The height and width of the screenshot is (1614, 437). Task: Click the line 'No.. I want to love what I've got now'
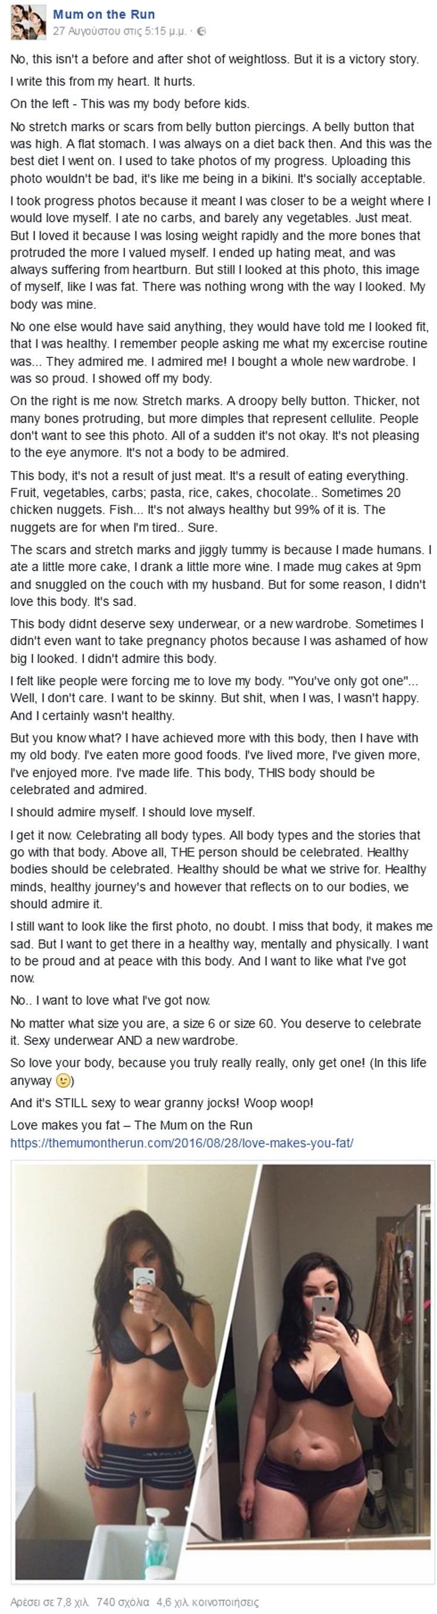(x=110, y=1000)
